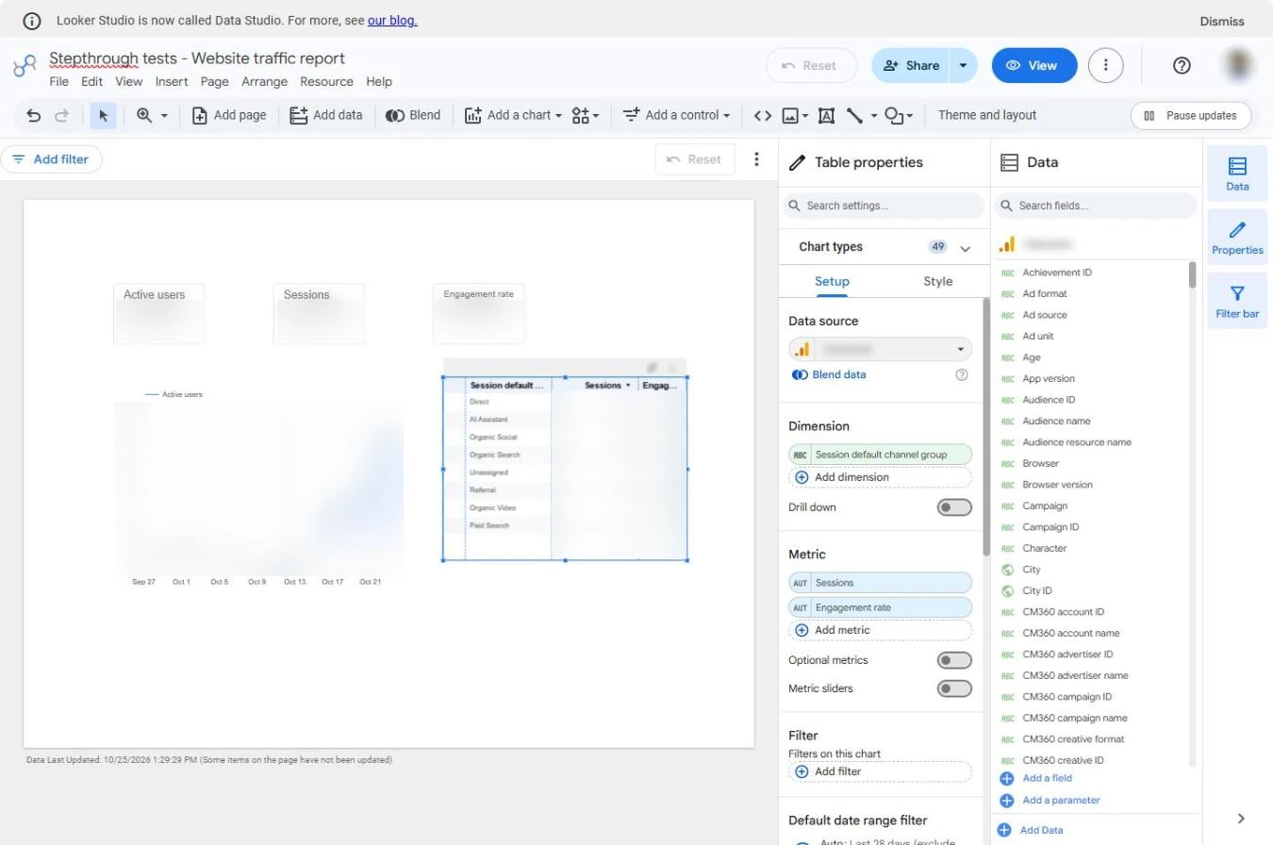Viewport: 1273px width, 845px height.
Task: Click the blue View button
Action: tap(1034, 65)
